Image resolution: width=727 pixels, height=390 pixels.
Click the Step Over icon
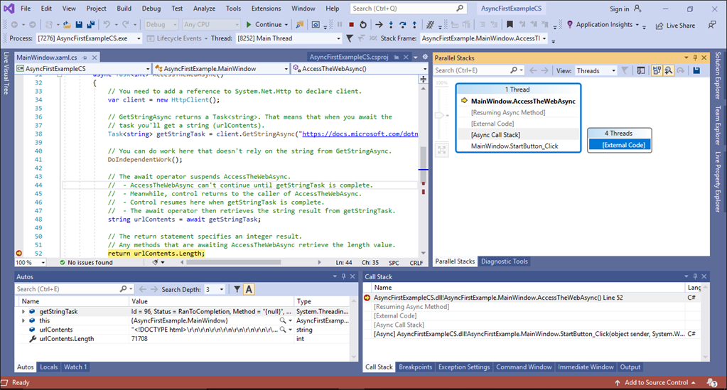point(402,25)
